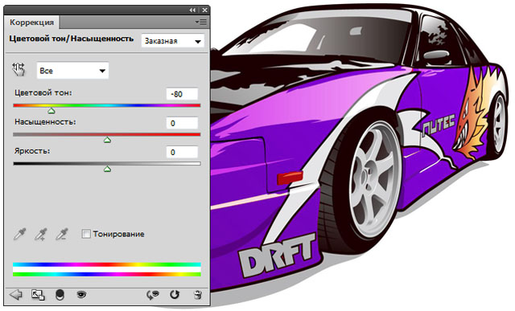Open the Заказная preset dropdown

[x=173, y=41]
